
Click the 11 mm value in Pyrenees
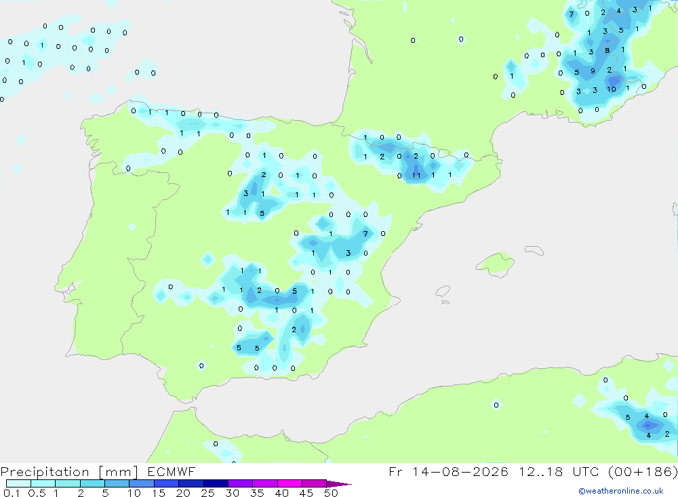416,175
